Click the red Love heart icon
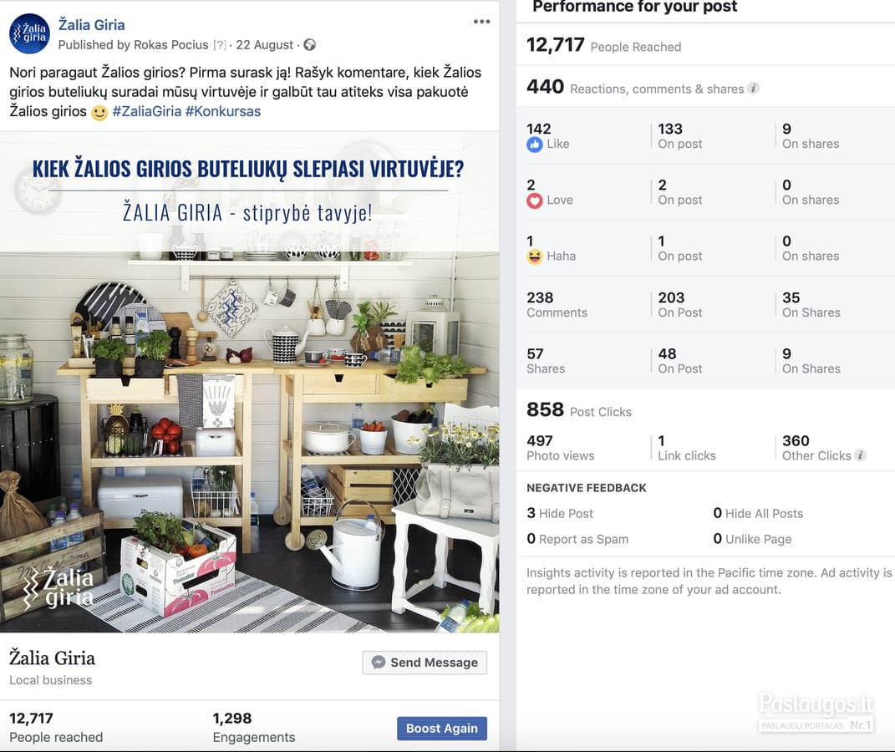This screenshot has width=895, height=752. pyautogui.click(x=534, y=201)
